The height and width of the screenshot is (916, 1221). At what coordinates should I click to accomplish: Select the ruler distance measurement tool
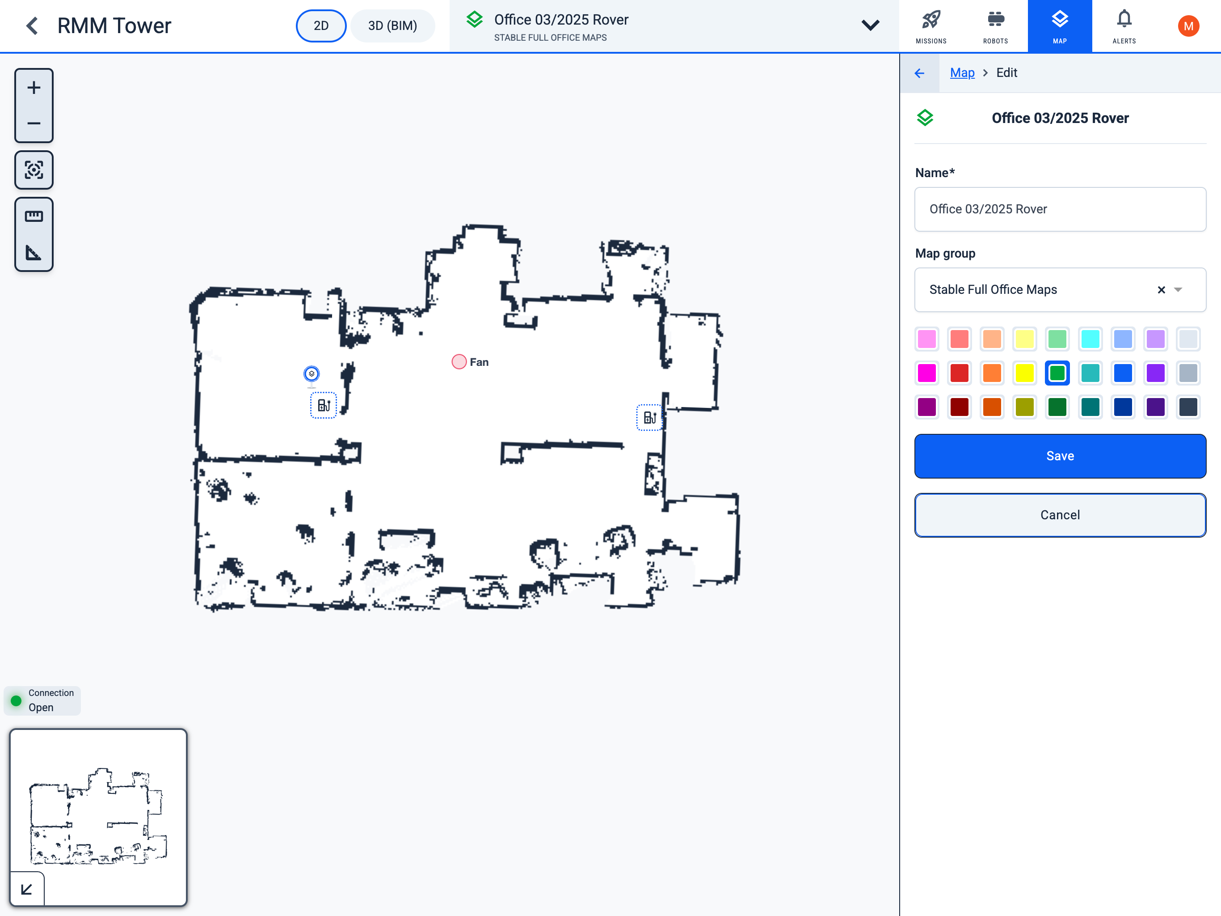tap(34, 216)
